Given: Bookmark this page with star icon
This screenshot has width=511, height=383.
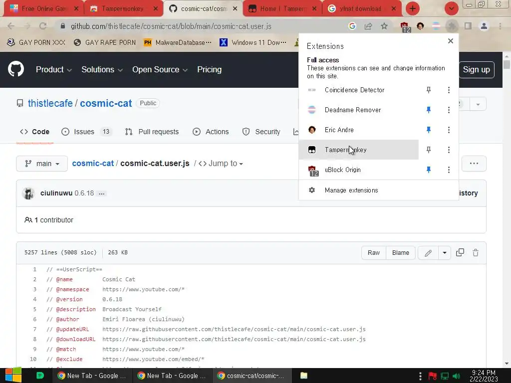Looking at the screenshot, I should pos(384,26).
